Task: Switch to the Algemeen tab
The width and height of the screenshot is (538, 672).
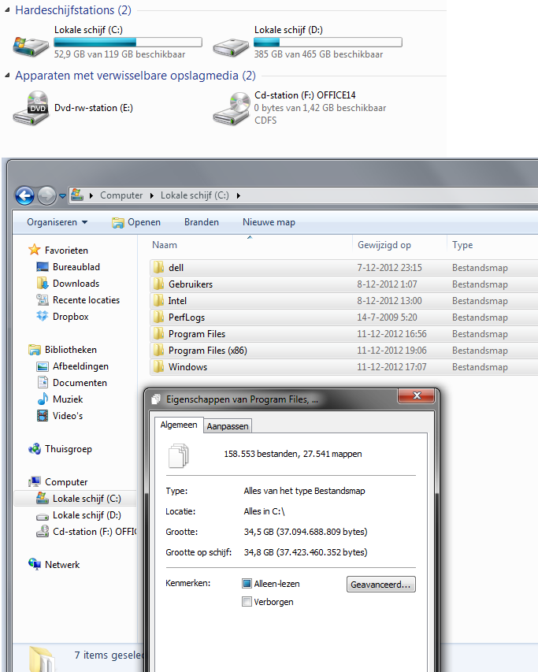Action: point(179,425)
